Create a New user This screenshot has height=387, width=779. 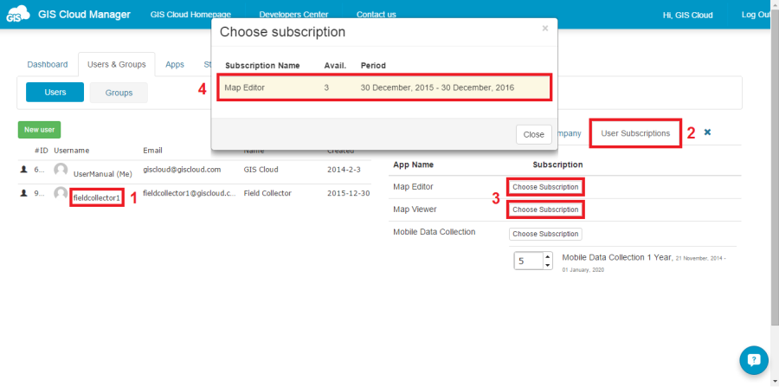39,130
